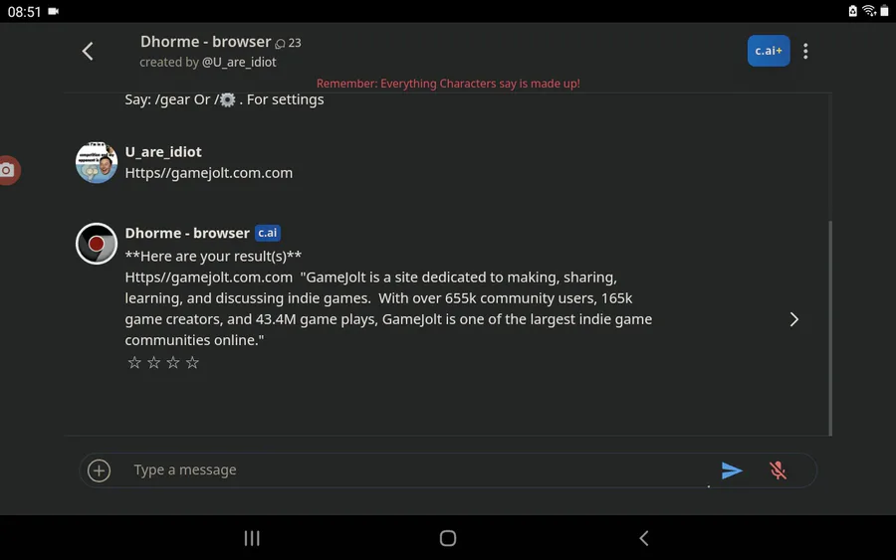Tap the c.ai+ subscription button

click(x=768, y=51)
